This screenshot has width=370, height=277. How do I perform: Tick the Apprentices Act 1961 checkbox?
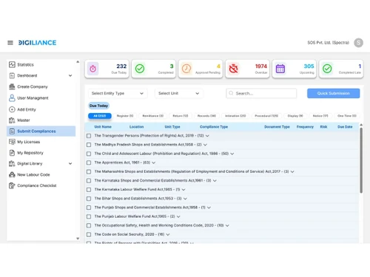[89, 163]
